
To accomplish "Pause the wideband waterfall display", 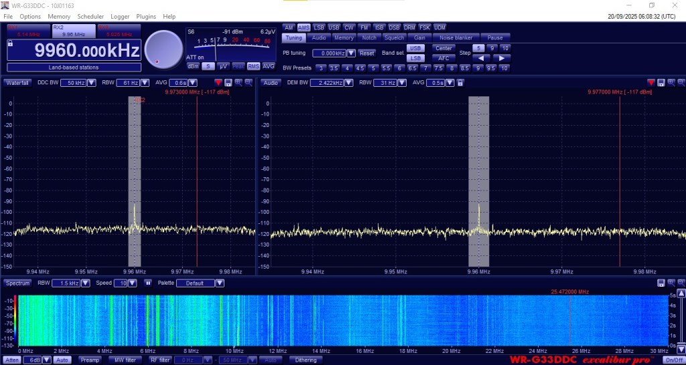I will tap(148, 283).
